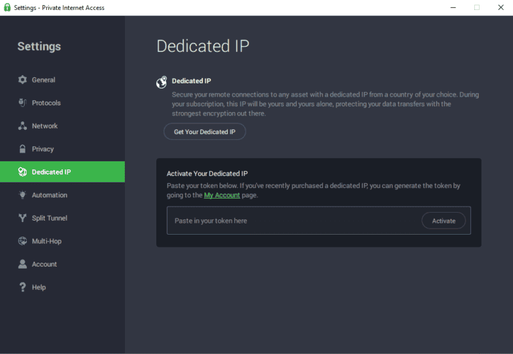The height and width of the screenshot is (354, 513).
Task: View Account label in sidebar
Action: pos(44,264)
